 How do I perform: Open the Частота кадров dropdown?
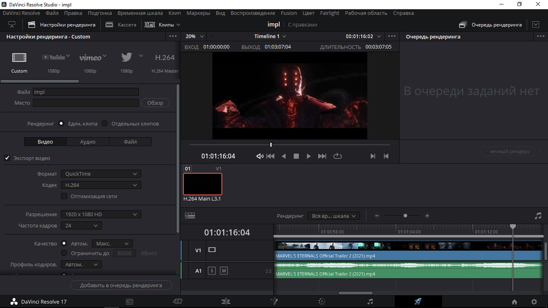coord(81,225)
